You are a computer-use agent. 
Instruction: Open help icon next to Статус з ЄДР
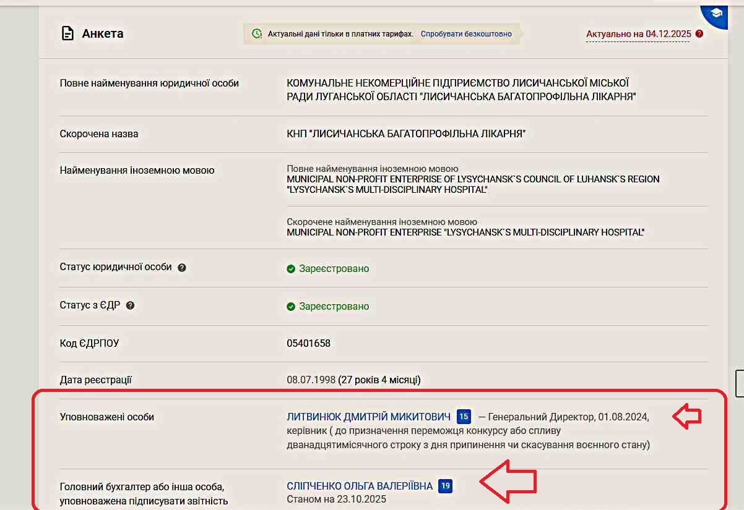130,305
